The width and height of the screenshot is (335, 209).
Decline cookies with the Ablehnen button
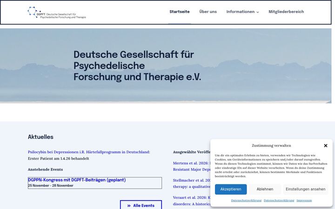(265, 189)
